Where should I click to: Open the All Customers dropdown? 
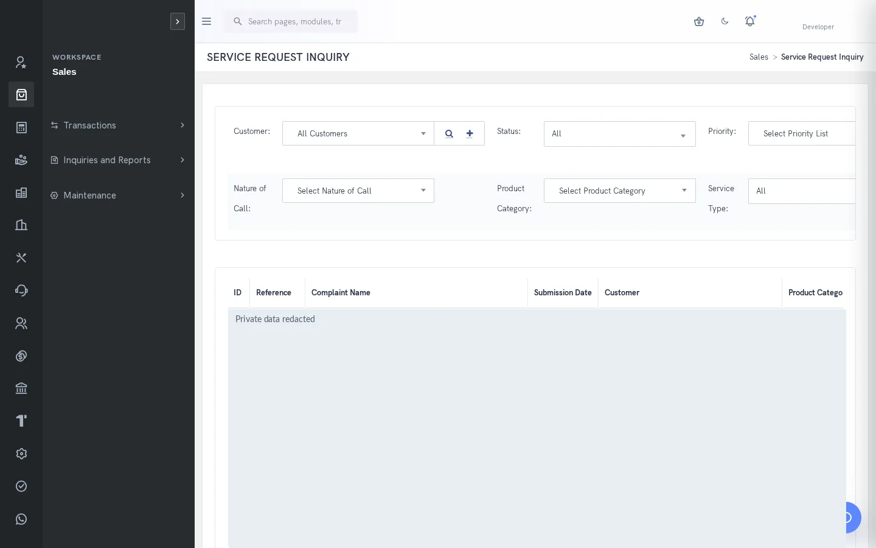[358, 134]
